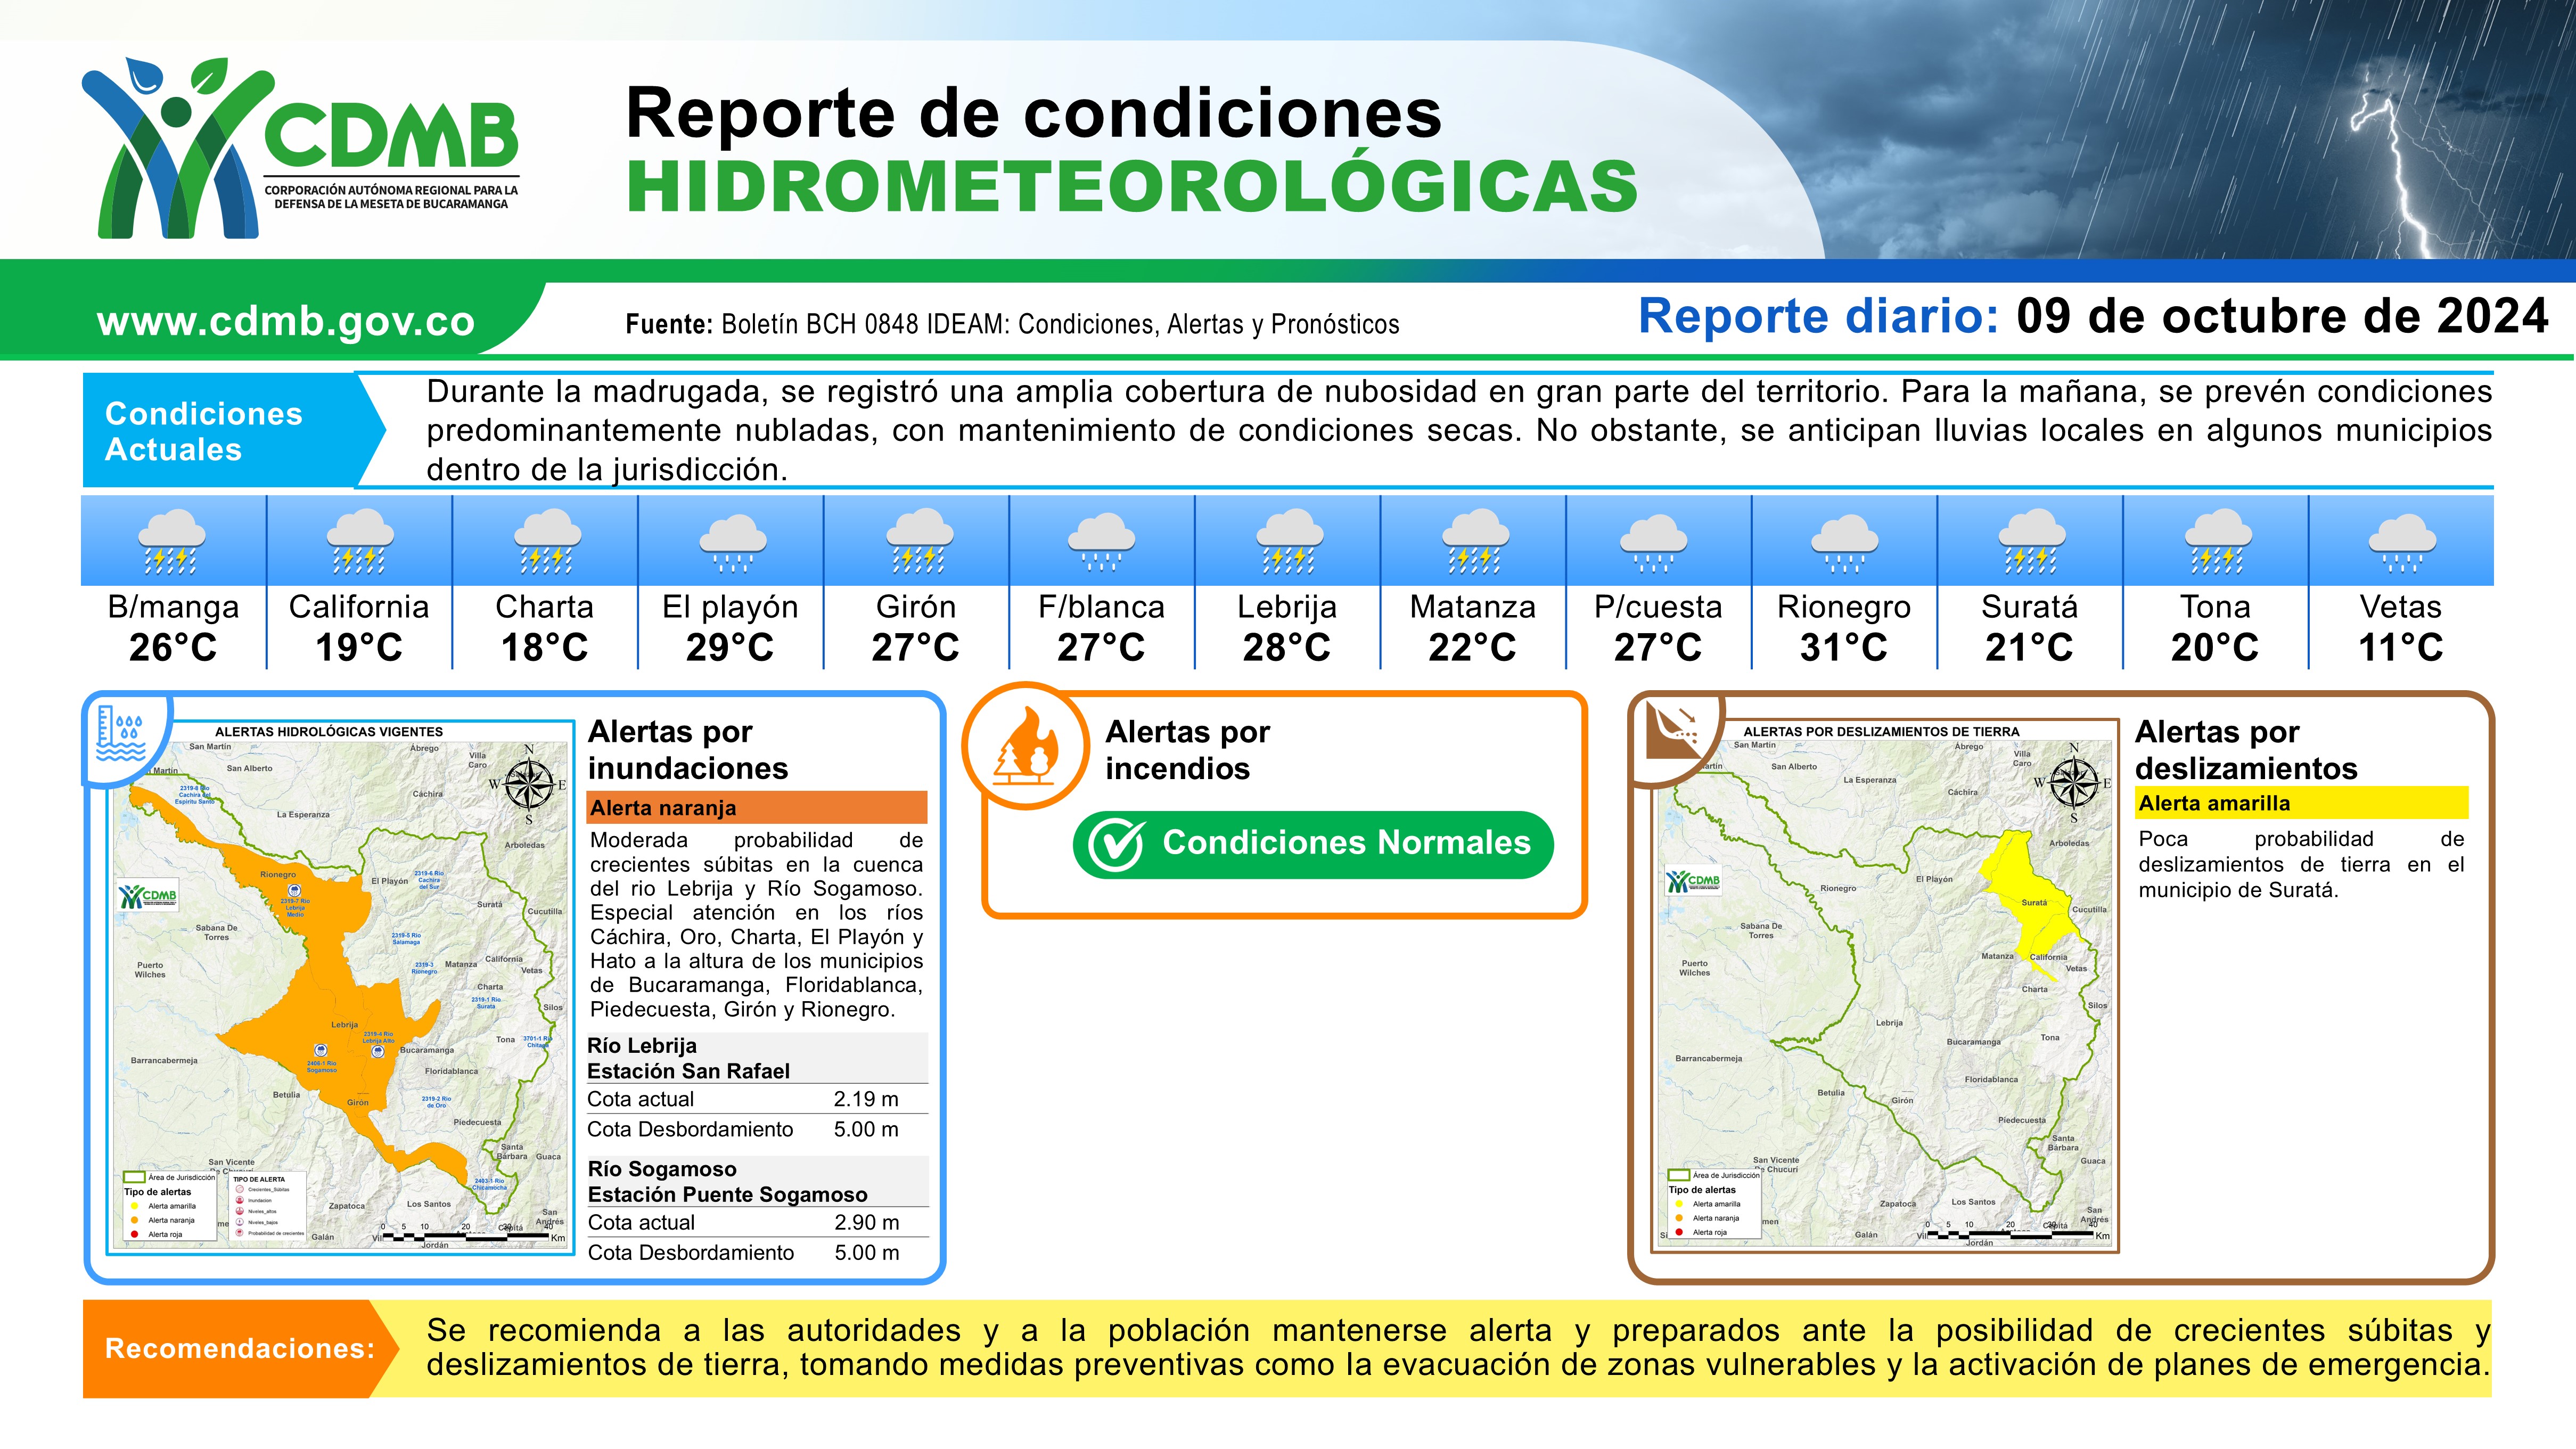
Task: Click the green checkmark in Condiciones Normales
Action: click(x=1115, y=845)
